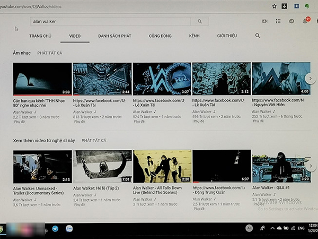Click Alan Walker channel under 813 Tr video
Image resolution: width=318 pixels, height=239 pixels.
coord(83,112)
